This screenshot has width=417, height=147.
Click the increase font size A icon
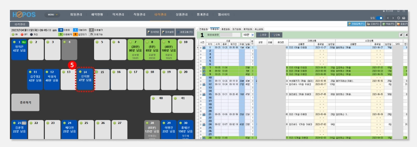[401, 35]
